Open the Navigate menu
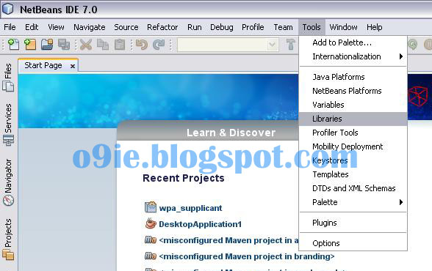This screenshot has height=271, width=432. tap(90, 27)
